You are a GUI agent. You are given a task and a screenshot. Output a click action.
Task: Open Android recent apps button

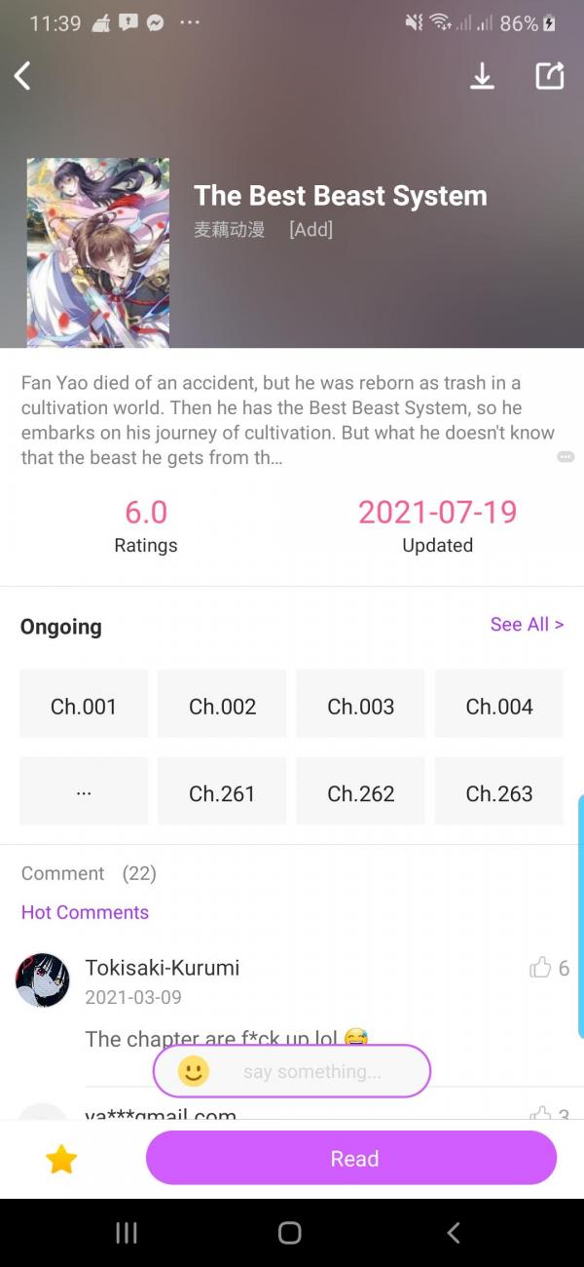127,1233
